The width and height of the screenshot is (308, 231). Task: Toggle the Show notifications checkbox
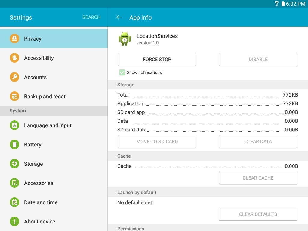[x=122, y=72]
